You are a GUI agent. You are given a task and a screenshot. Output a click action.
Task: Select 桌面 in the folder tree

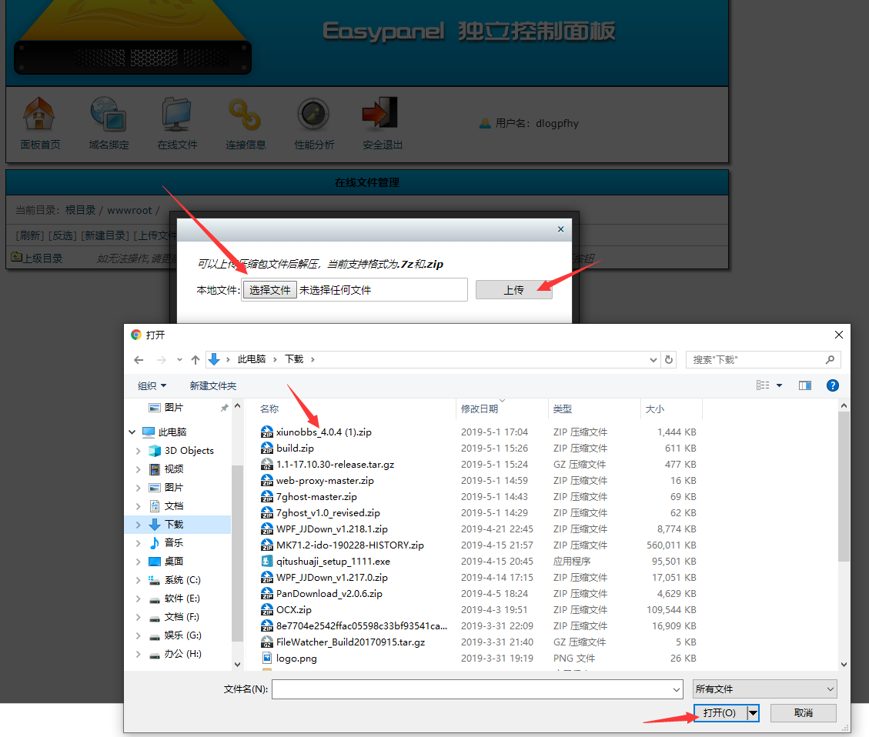coord(174,562)
